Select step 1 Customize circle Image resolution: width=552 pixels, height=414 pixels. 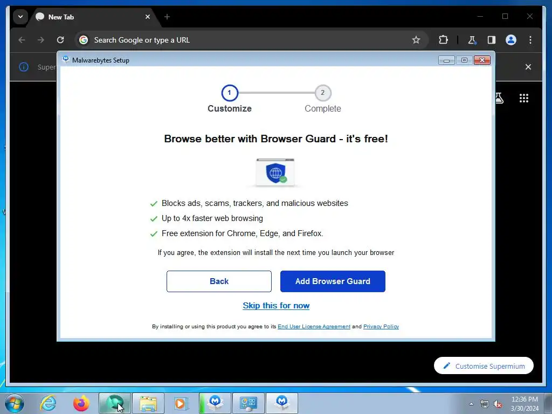tap(230, 93)
